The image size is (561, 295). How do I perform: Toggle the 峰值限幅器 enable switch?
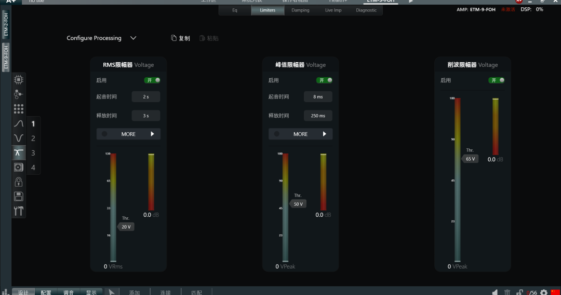point(324,80)
